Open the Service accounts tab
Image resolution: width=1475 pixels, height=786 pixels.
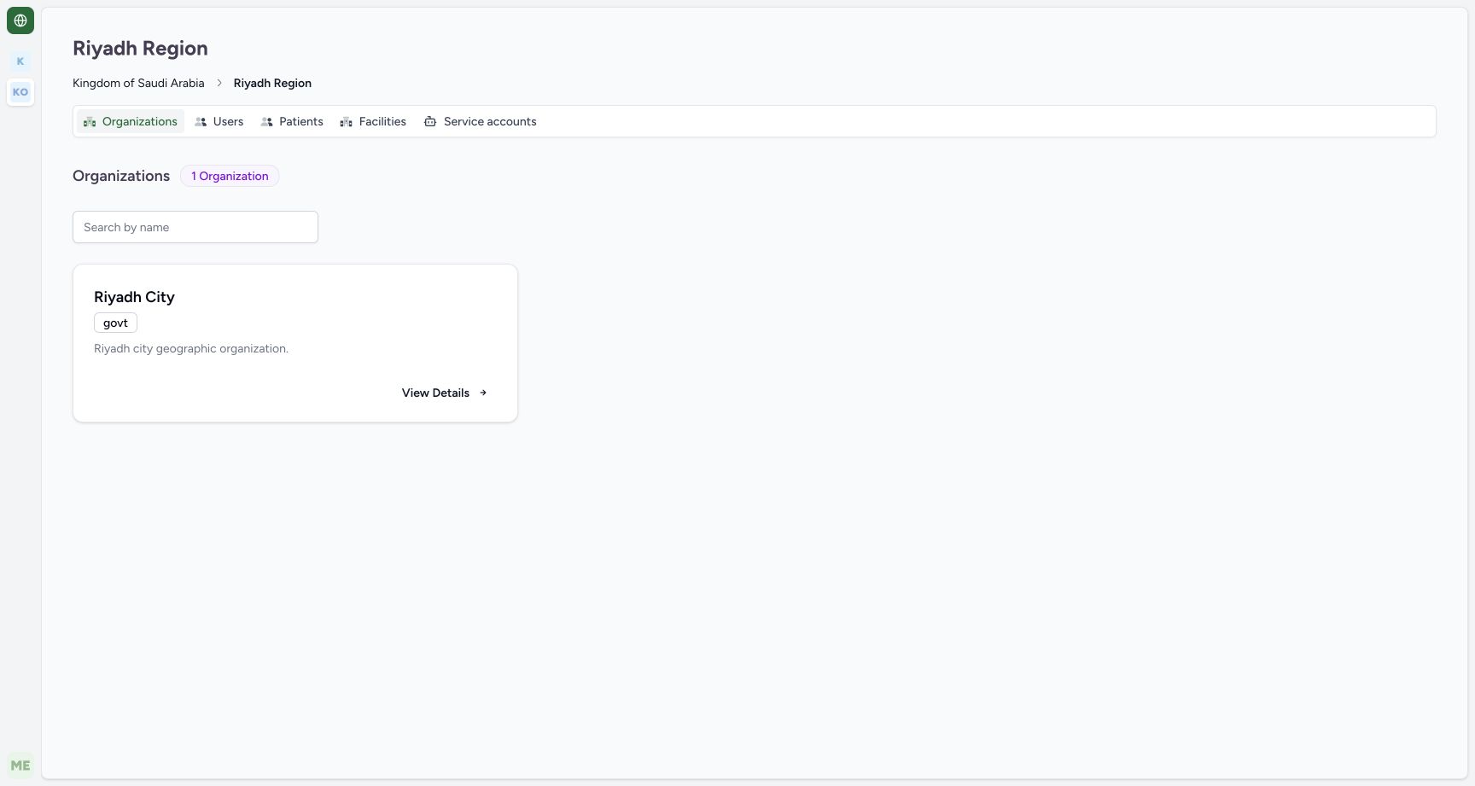tap(481, 121)
